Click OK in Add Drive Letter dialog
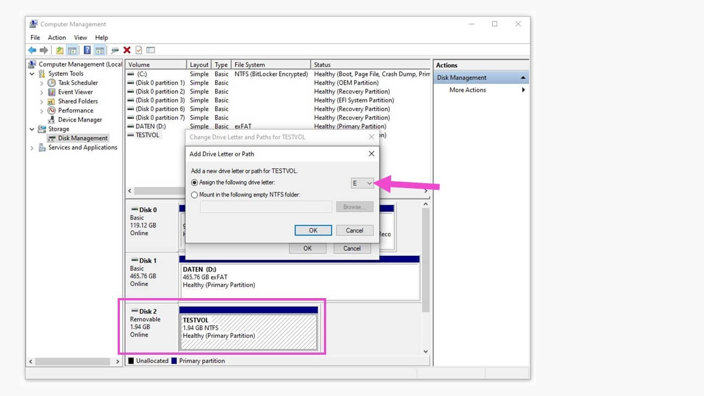The height and width of the screenshot is (396, 704). pos(313,230)
